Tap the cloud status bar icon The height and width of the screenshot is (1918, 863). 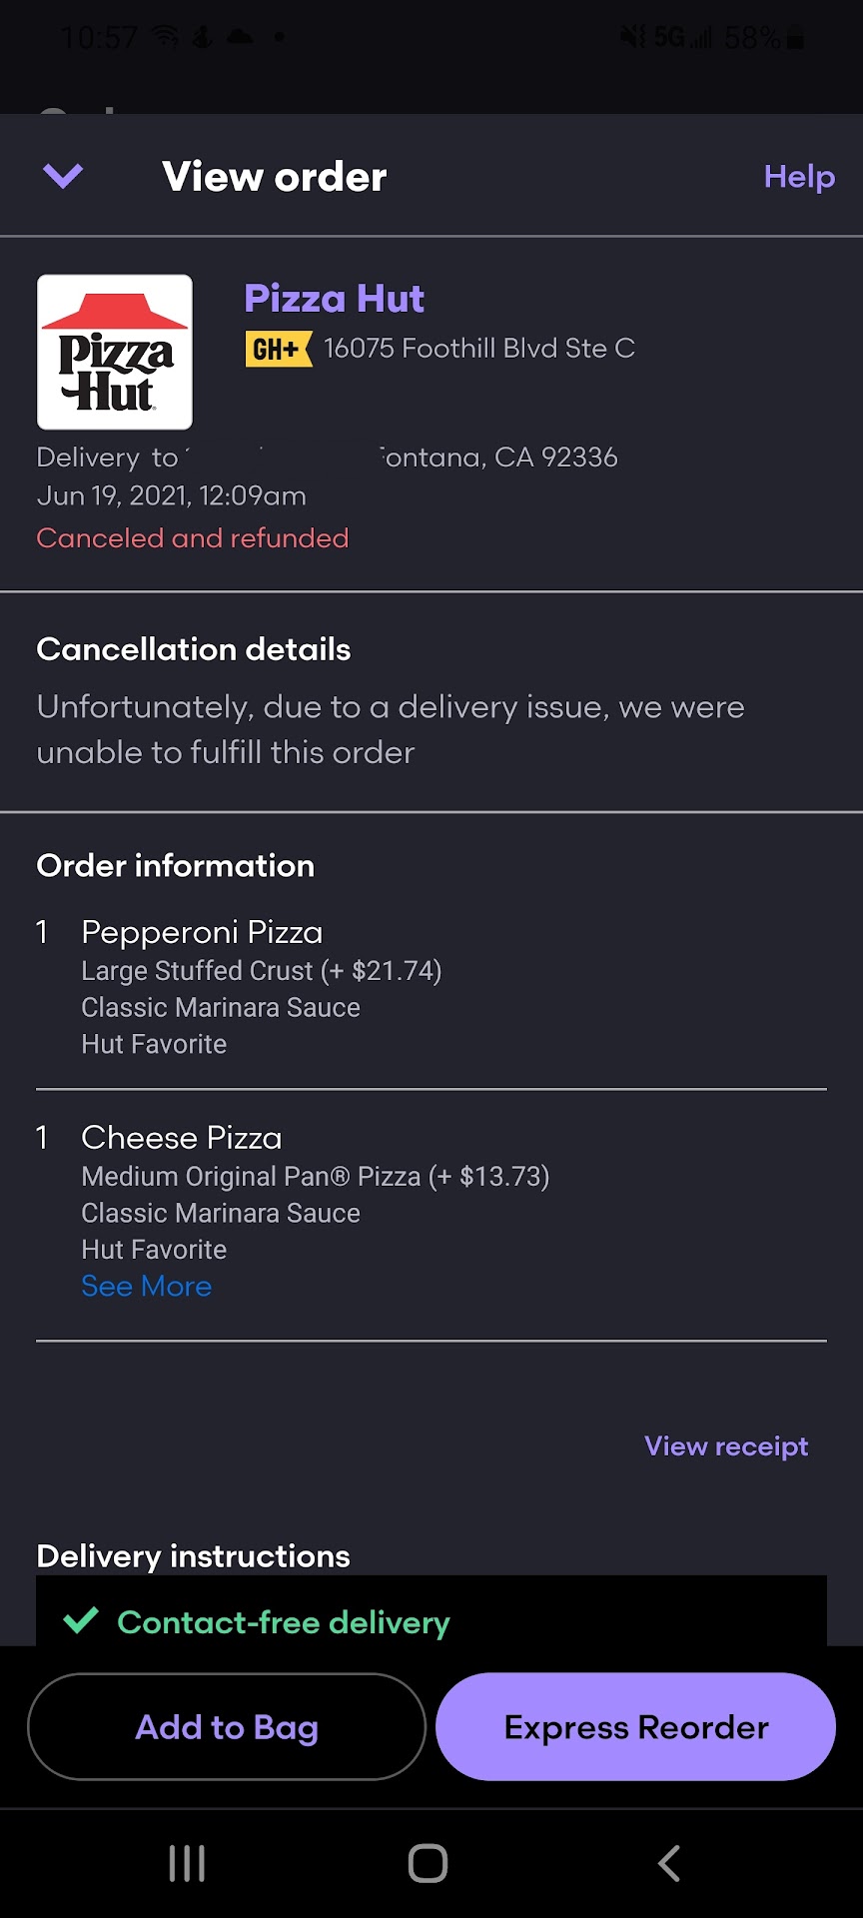[x=241, y=38]
